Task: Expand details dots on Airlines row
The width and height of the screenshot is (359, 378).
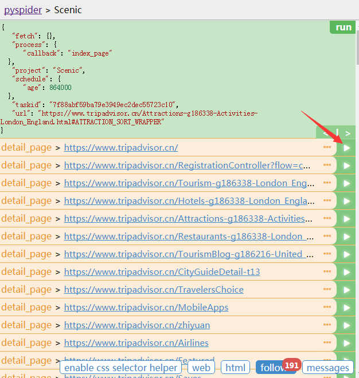Action: click(327, 342)
